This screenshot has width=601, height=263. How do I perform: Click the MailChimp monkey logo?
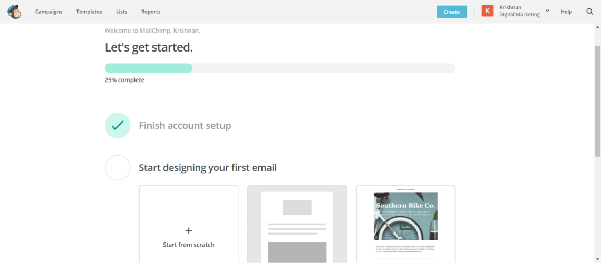(14, 12)
